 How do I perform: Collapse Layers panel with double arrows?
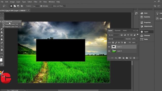134,31
